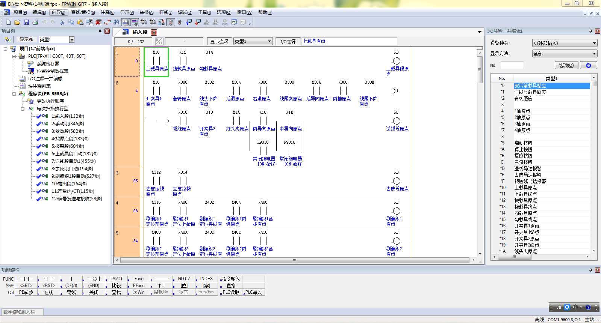601x323 pixels.
Task: Collapse the 每次扫描执行型 tree node
Action: pos(23,109)
